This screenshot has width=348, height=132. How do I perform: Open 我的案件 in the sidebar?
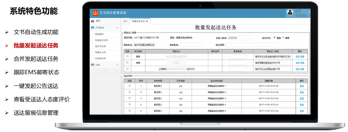click(99, 34)
